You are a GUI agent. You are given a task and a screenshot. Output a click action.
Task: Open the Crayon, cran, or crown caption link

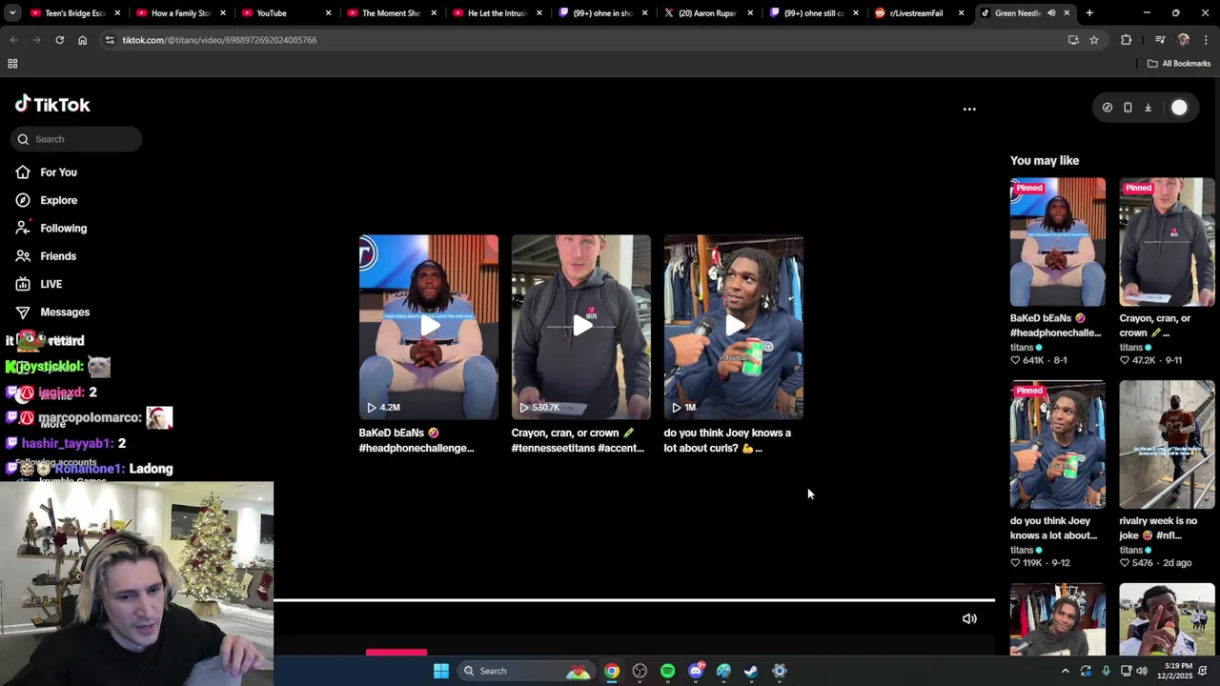click(x=578, y=440)
